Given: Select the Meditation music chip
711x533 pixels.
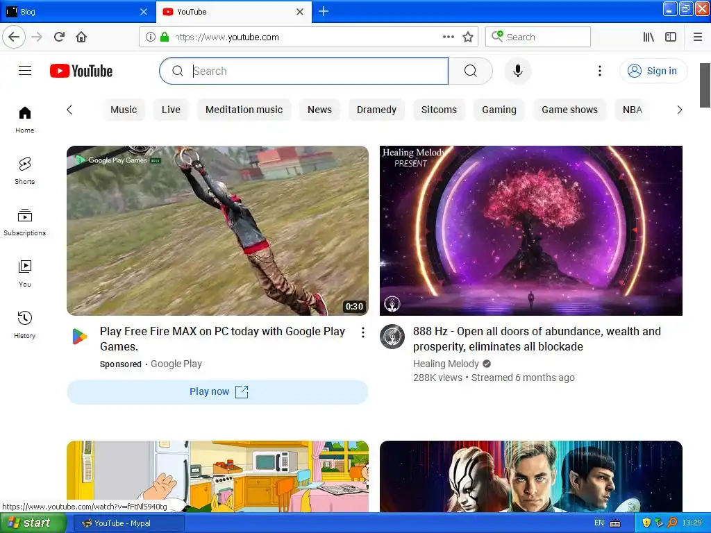Looking at the screenshot, I should [x=244, y=110].
